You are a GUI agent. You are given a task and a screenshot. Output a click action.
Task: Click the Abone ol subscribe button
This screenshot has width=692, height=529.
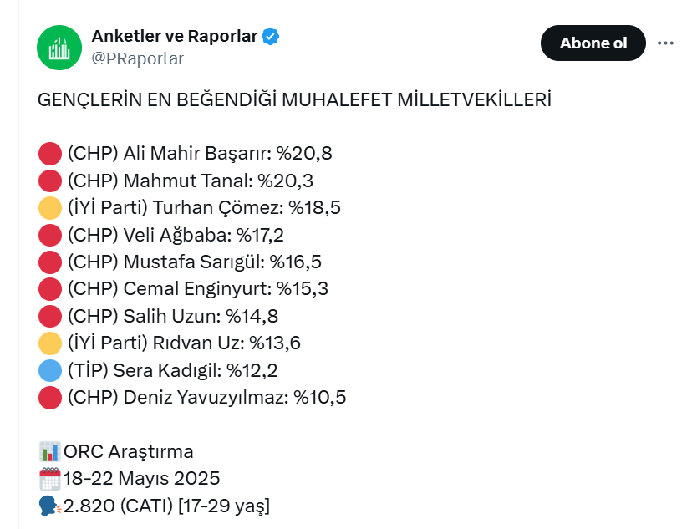(x=593, y=43)
